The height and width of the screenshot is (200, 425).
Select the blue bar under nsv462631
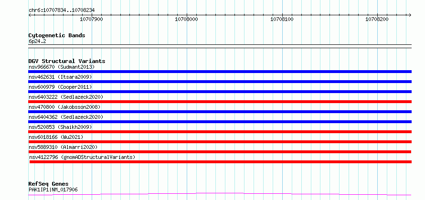pos(220,82)
